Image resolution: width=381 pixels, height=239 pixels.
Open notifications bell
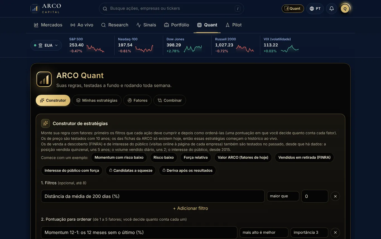tap(332, 9)
